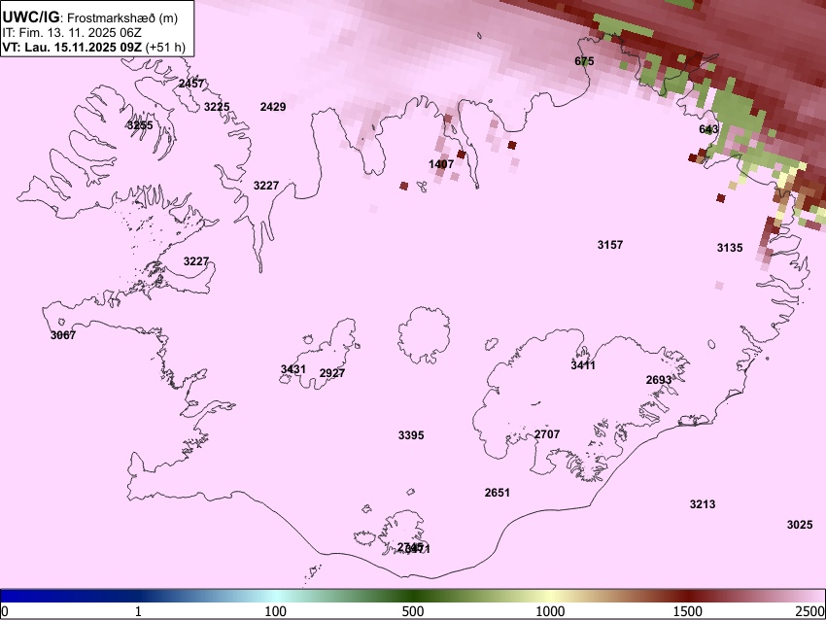Viewport: 826px width, 620px height.
Task: Click the title text 'UWC/IG: Frostmarkshæð (m)'
Action: point(90,17)
